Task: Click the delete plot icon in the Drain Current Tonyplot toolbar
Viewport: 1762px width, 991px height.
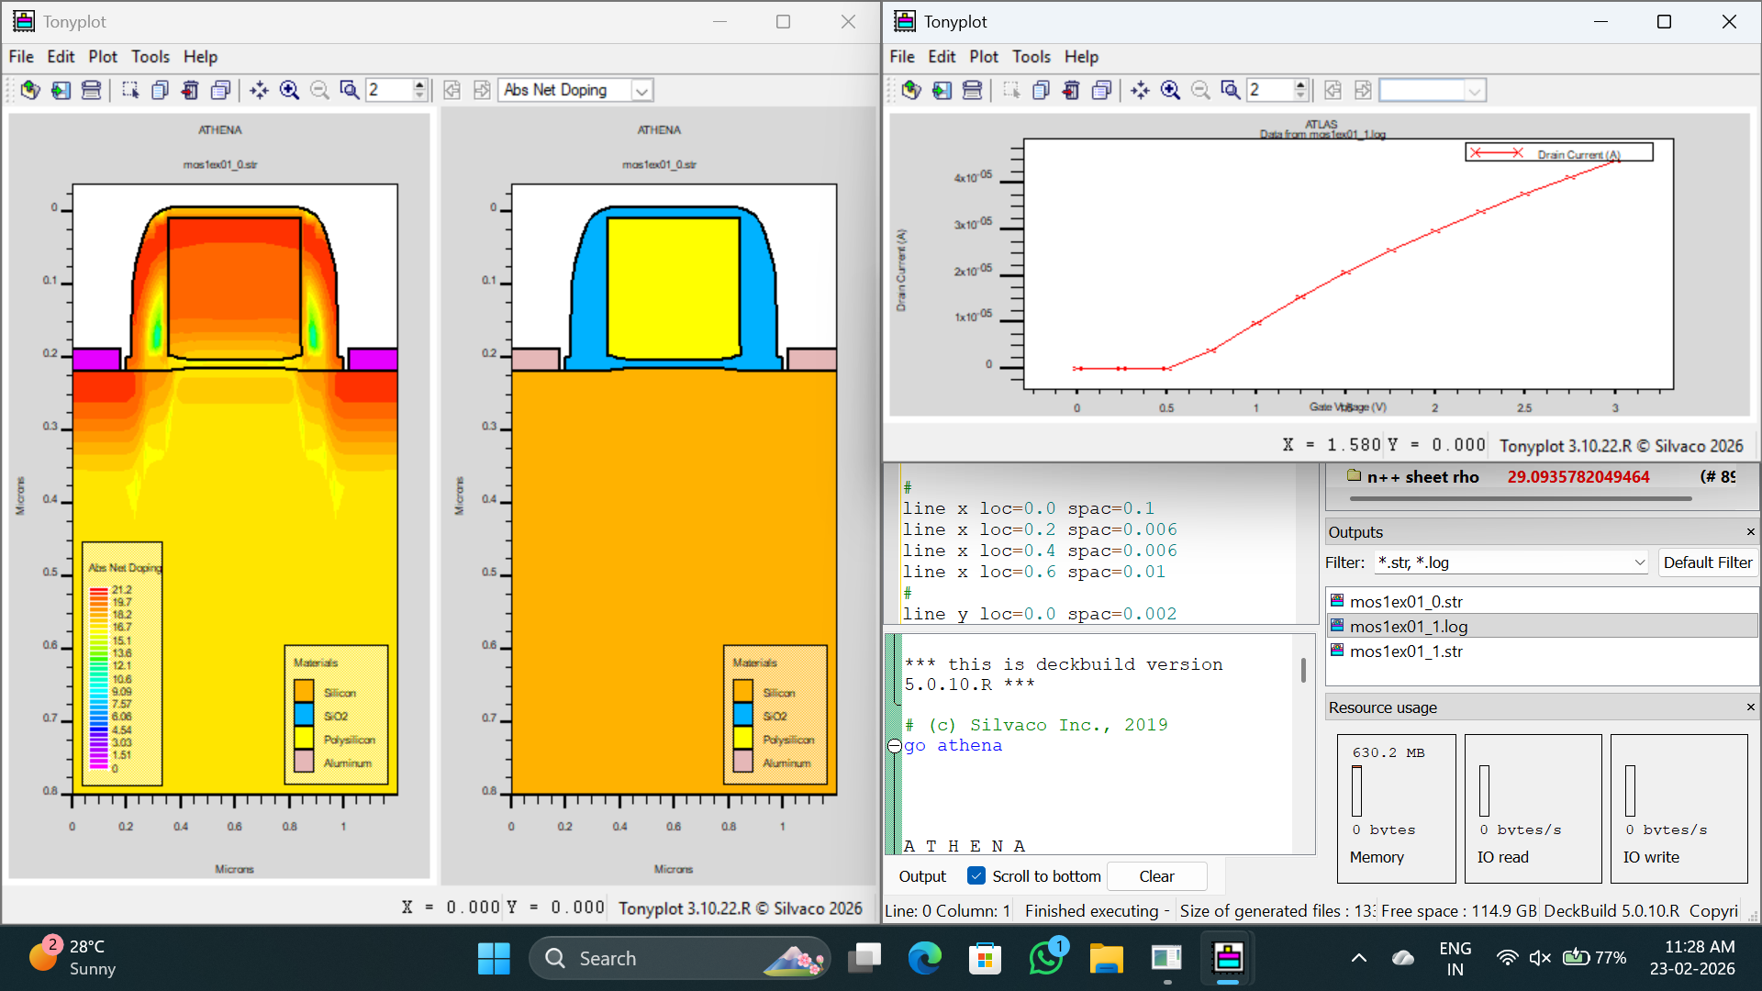Action: [1071, 90]
